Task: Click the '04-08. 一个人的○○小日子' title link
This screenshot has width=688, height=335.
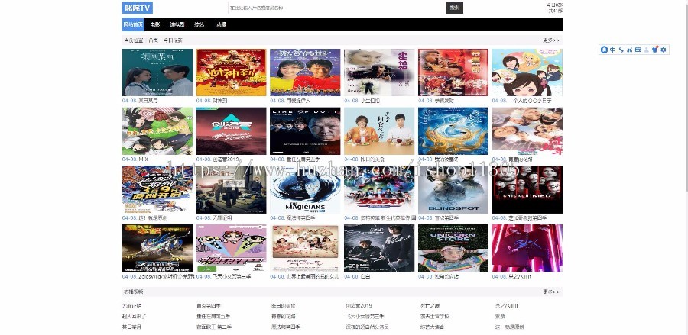Action: coord(521,101)
